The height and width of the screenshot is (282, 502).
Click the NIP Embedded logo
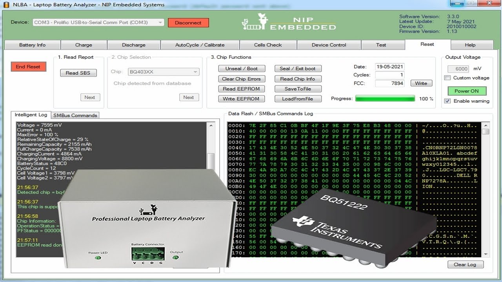289,22
